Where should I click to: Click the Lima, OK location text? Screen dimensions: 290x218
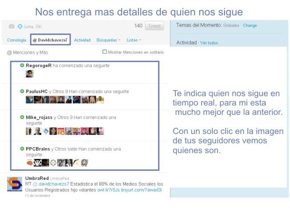click(33, 27)
